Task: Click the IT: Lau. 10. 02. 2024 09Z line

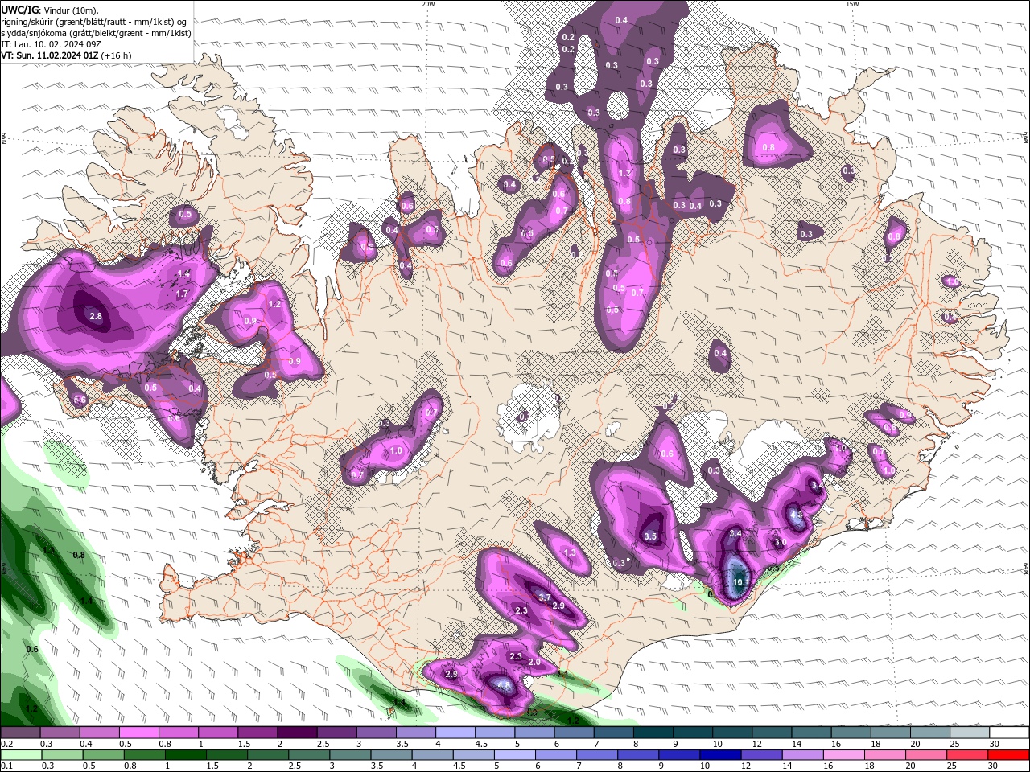Action: (x=51, y=44)
